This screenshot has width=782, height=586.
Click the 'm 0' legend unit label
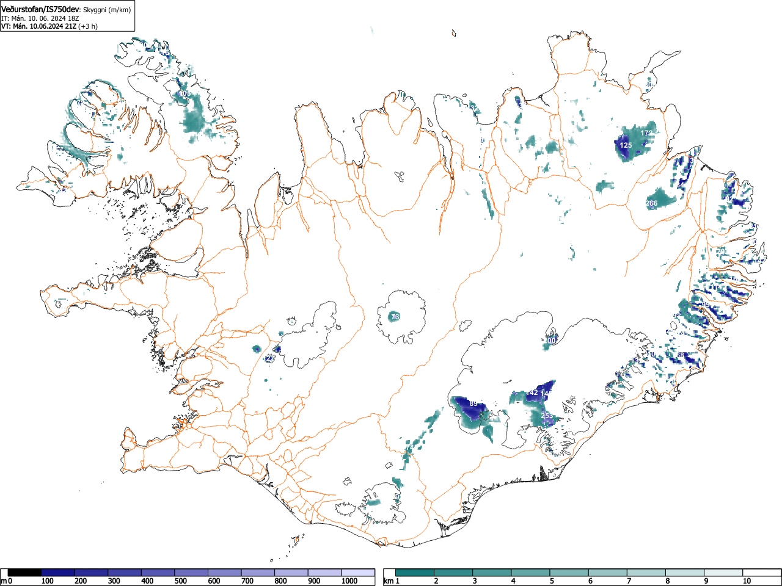[7, 581]
